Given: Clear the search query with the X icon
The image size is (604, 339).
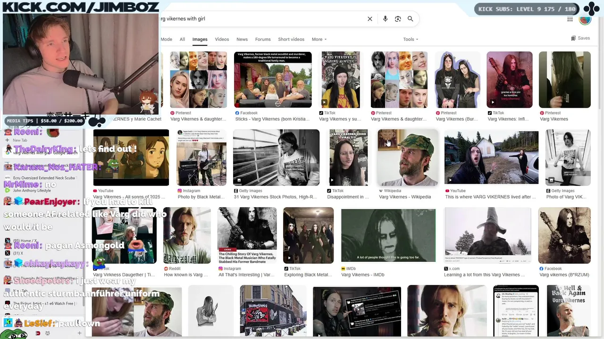Looking at the screenshot, I should tap(370, 19).
